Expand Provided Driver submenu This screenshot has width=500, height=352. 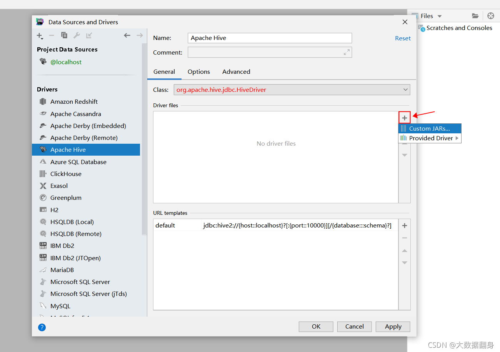click(x=430, y=138)
